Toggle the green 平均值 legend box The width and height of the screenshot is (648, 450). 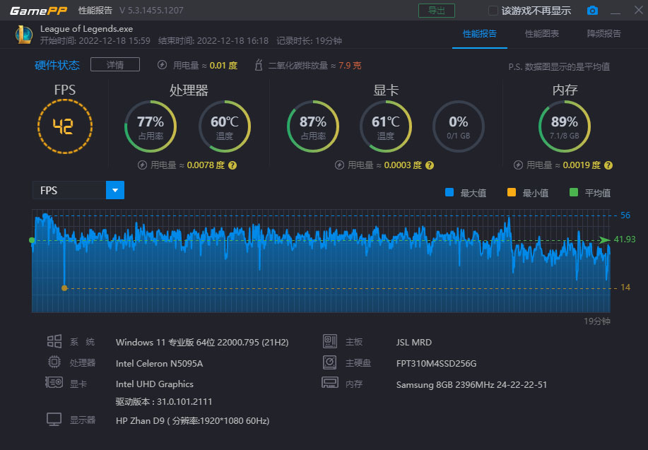tap(573, 193)
